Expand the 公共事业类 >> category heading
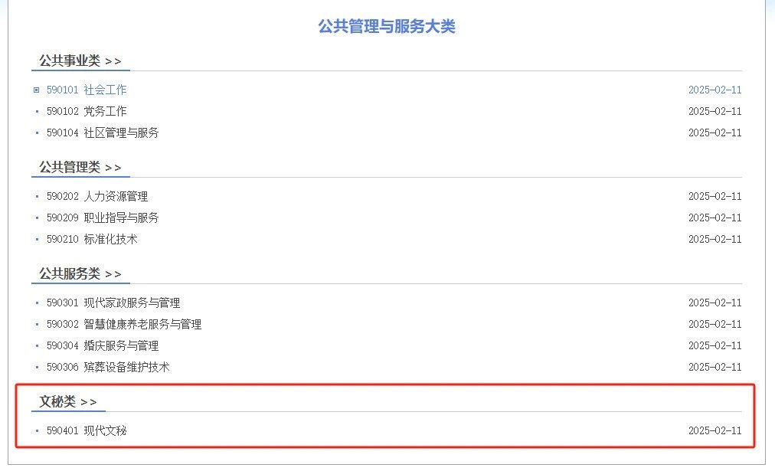775x471 pixels. click(x=80, y=61)
